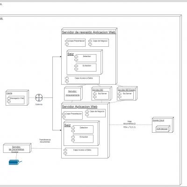This screenshot has width=187, height=187.
Task: Click component icon of Capa Acceso a Datos in respaldo server
Action: pos(67,80)
